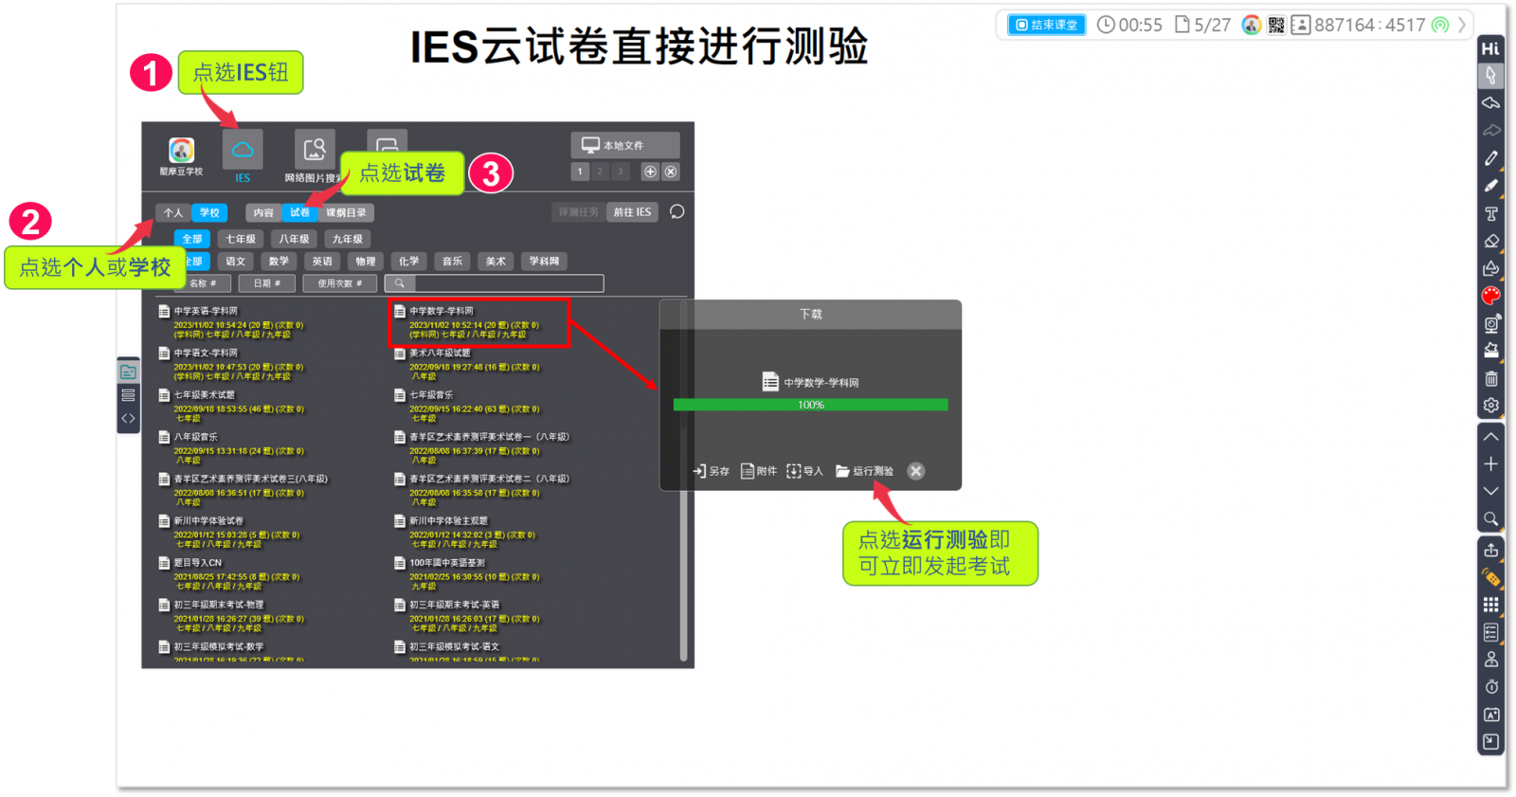
Task: Open the shapes tool
Action: (x=1491, y=268)
